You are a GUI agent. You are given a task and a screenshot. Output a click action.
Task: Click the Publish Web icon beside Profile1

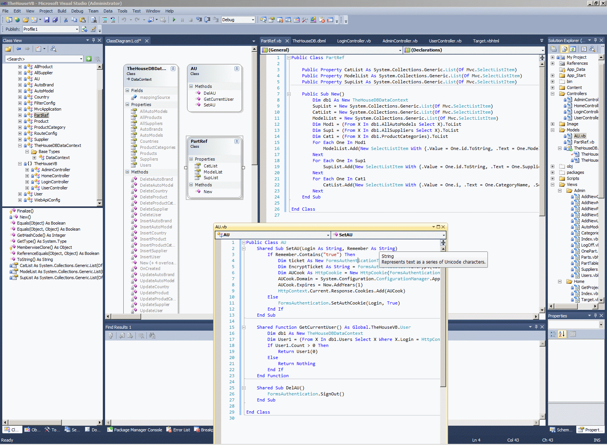[x=85, y=29]
